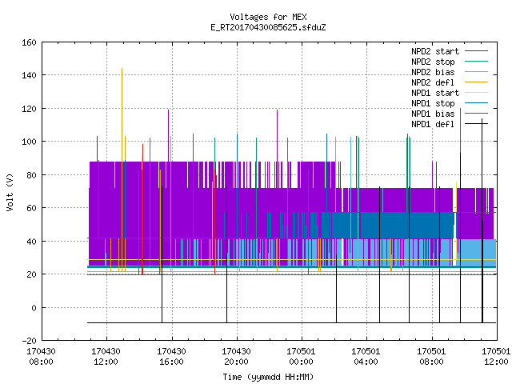Click the 170430 16:00 time tick label

point(171,356)
